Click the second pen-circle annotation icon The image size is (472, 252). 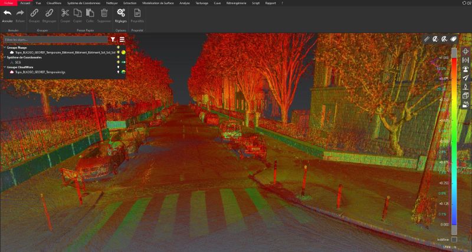coord(444,39)
